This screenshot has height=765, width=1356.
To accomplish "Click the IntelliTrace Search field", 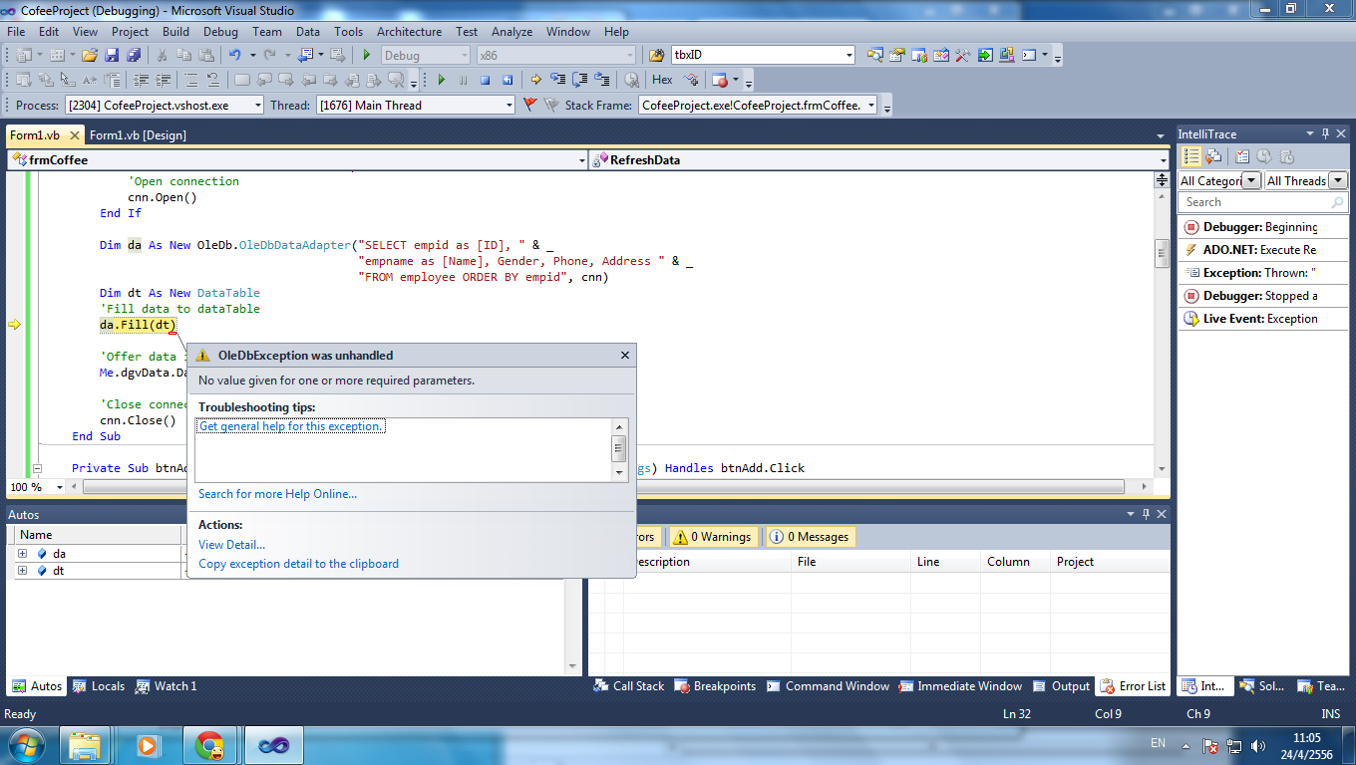I will [1254, 202].
